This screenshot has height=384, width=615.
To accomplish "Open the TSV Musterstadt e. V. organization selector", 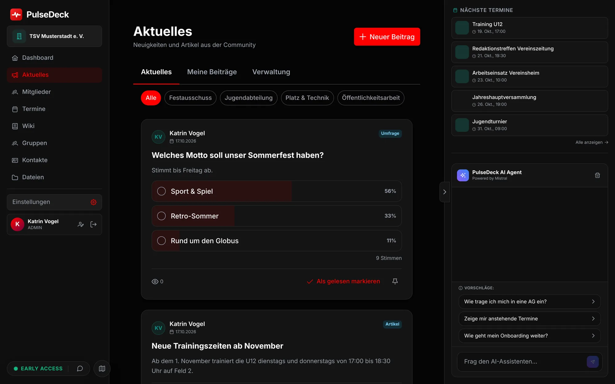I will pyautogui.click(x=54, y=36).
